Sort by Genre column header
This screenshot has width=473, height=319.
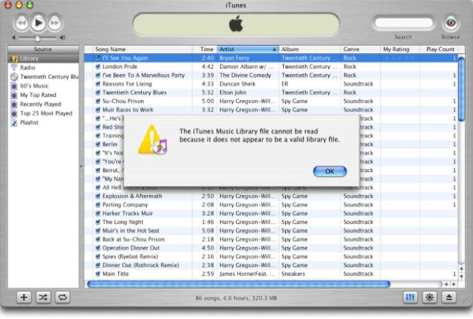(361, 49)
